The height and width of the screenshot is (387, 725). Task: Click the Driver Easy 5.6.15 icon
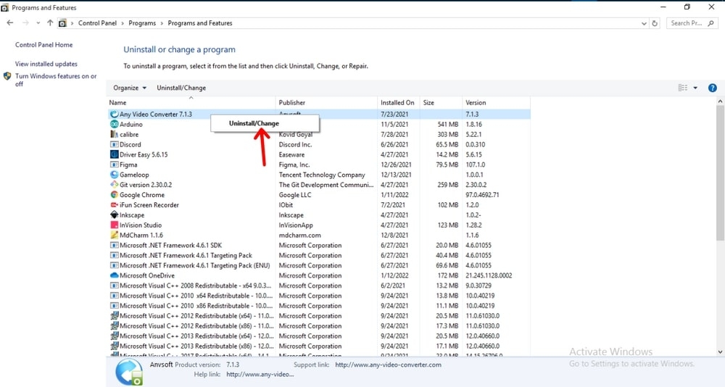pyautogui.click(x=115, y=154)
